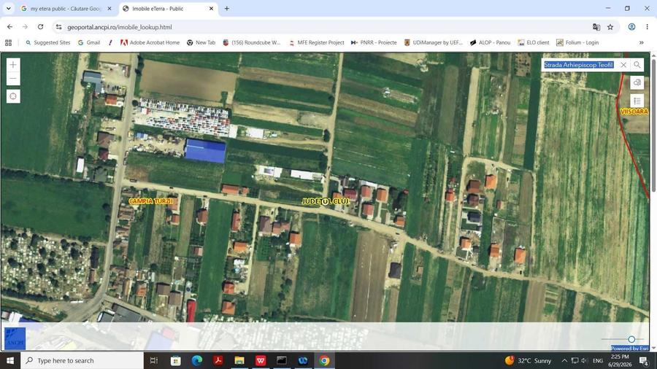Viewport: 657px width, 369px height.
Task: Open the 32°C Sunny weather widget
Action: [x=529, y=360]
